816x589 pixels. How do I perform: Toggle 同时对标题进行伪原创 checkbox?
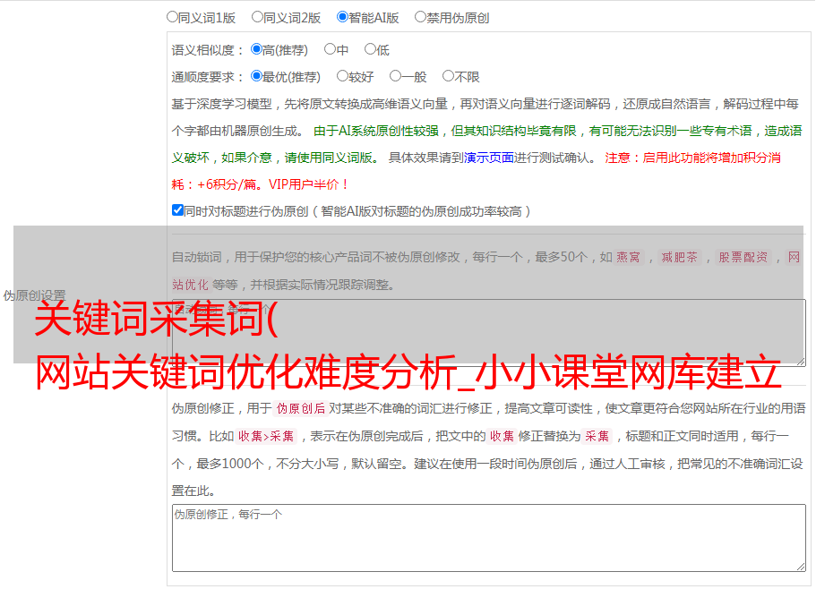(x=177, y=210)
